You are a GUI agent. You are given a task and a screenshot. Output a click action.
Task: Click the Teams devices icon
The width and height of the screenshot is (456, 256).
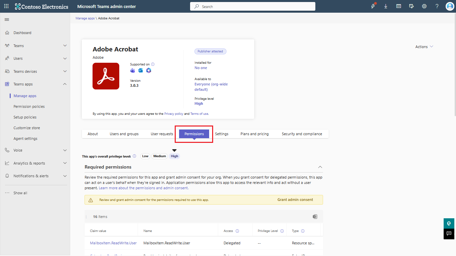click(7, 71)
